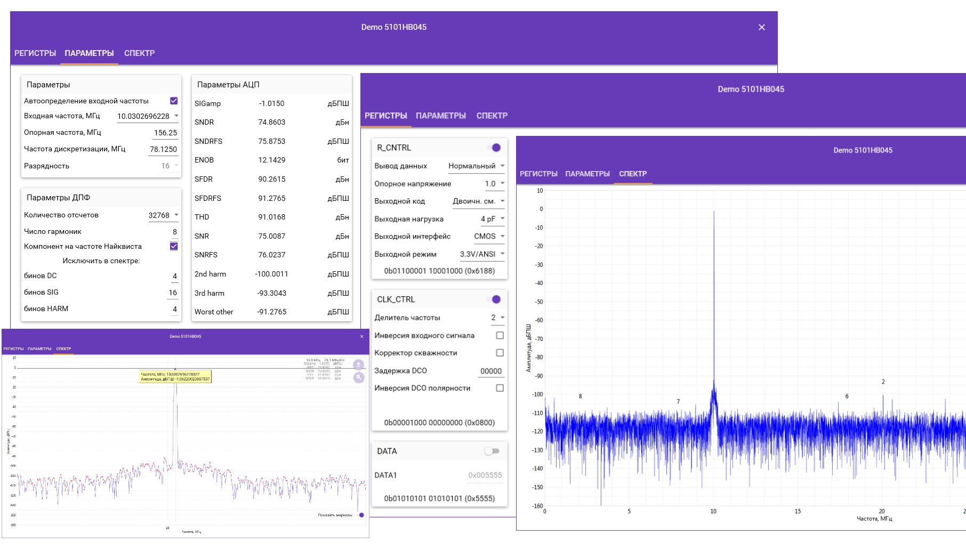Select ПАРАМЕТРЫ tab in ADC parameters window

[89, 53]
